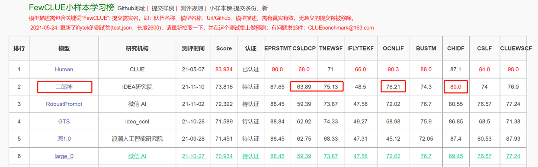The height and width of the screenshot is (167, 538).
Task: Open the RobustPrompt model link
Action: [64, 104]
